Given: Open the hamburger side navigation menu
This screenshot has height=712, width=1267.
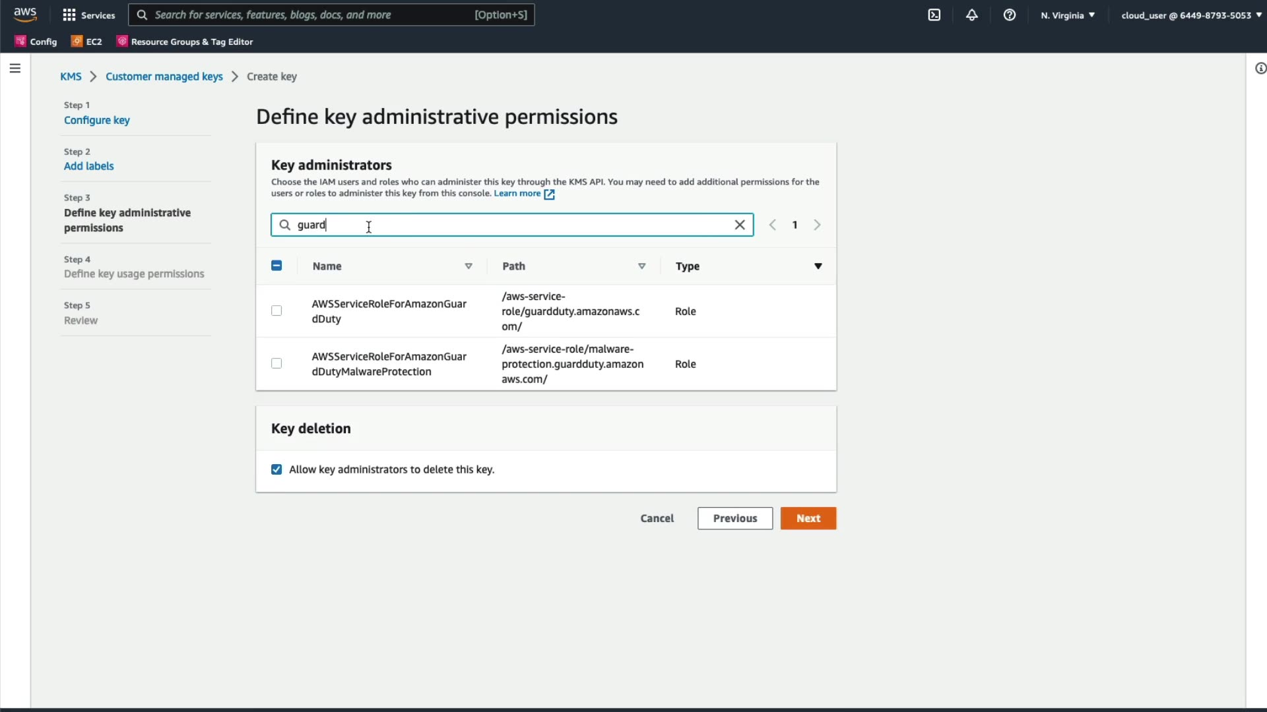Looking at the screenshot, I should pyautogui.click(x=15, y=69).
